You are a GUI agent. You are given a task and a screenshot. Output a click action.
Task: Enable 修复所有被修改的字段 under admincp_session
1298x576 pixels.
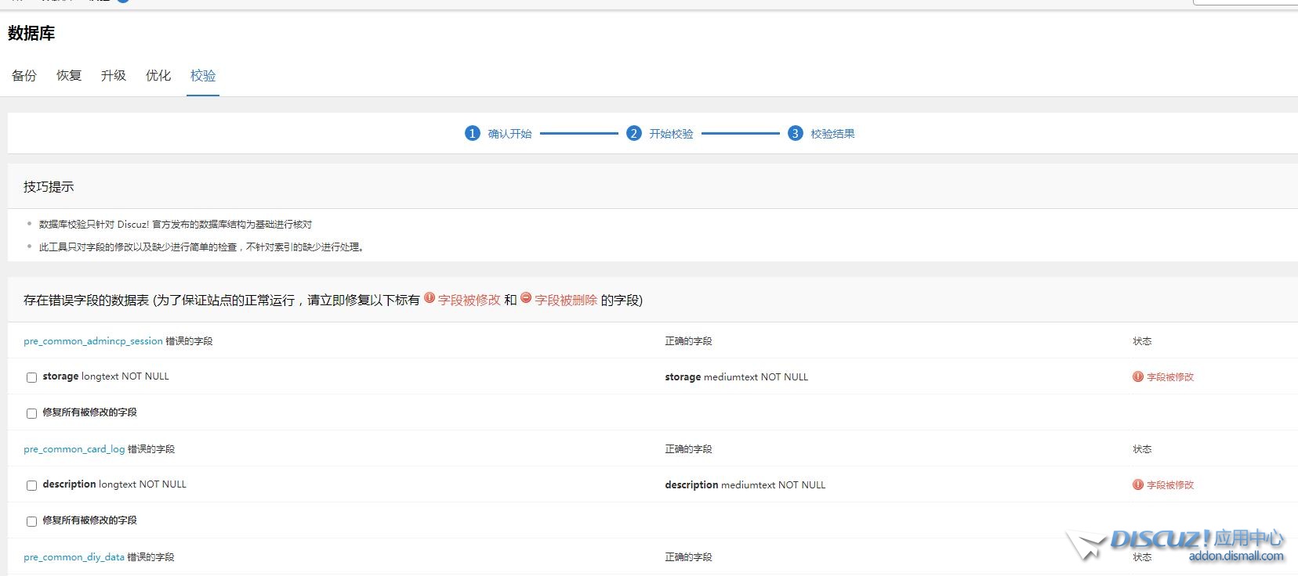click(x=32, y=413)
